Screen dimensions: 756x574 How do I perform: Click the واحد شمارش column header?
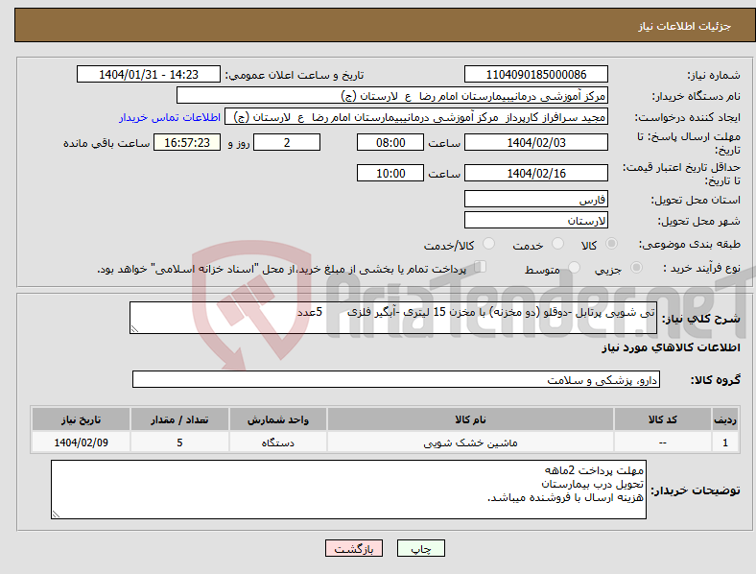point(277,419)
